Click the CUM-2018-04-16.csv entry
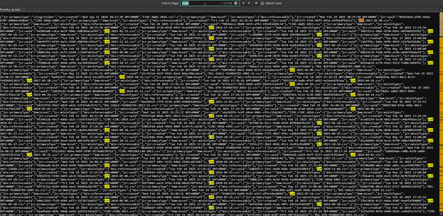The width and height of the screenshot is (443, 216). 367,80
